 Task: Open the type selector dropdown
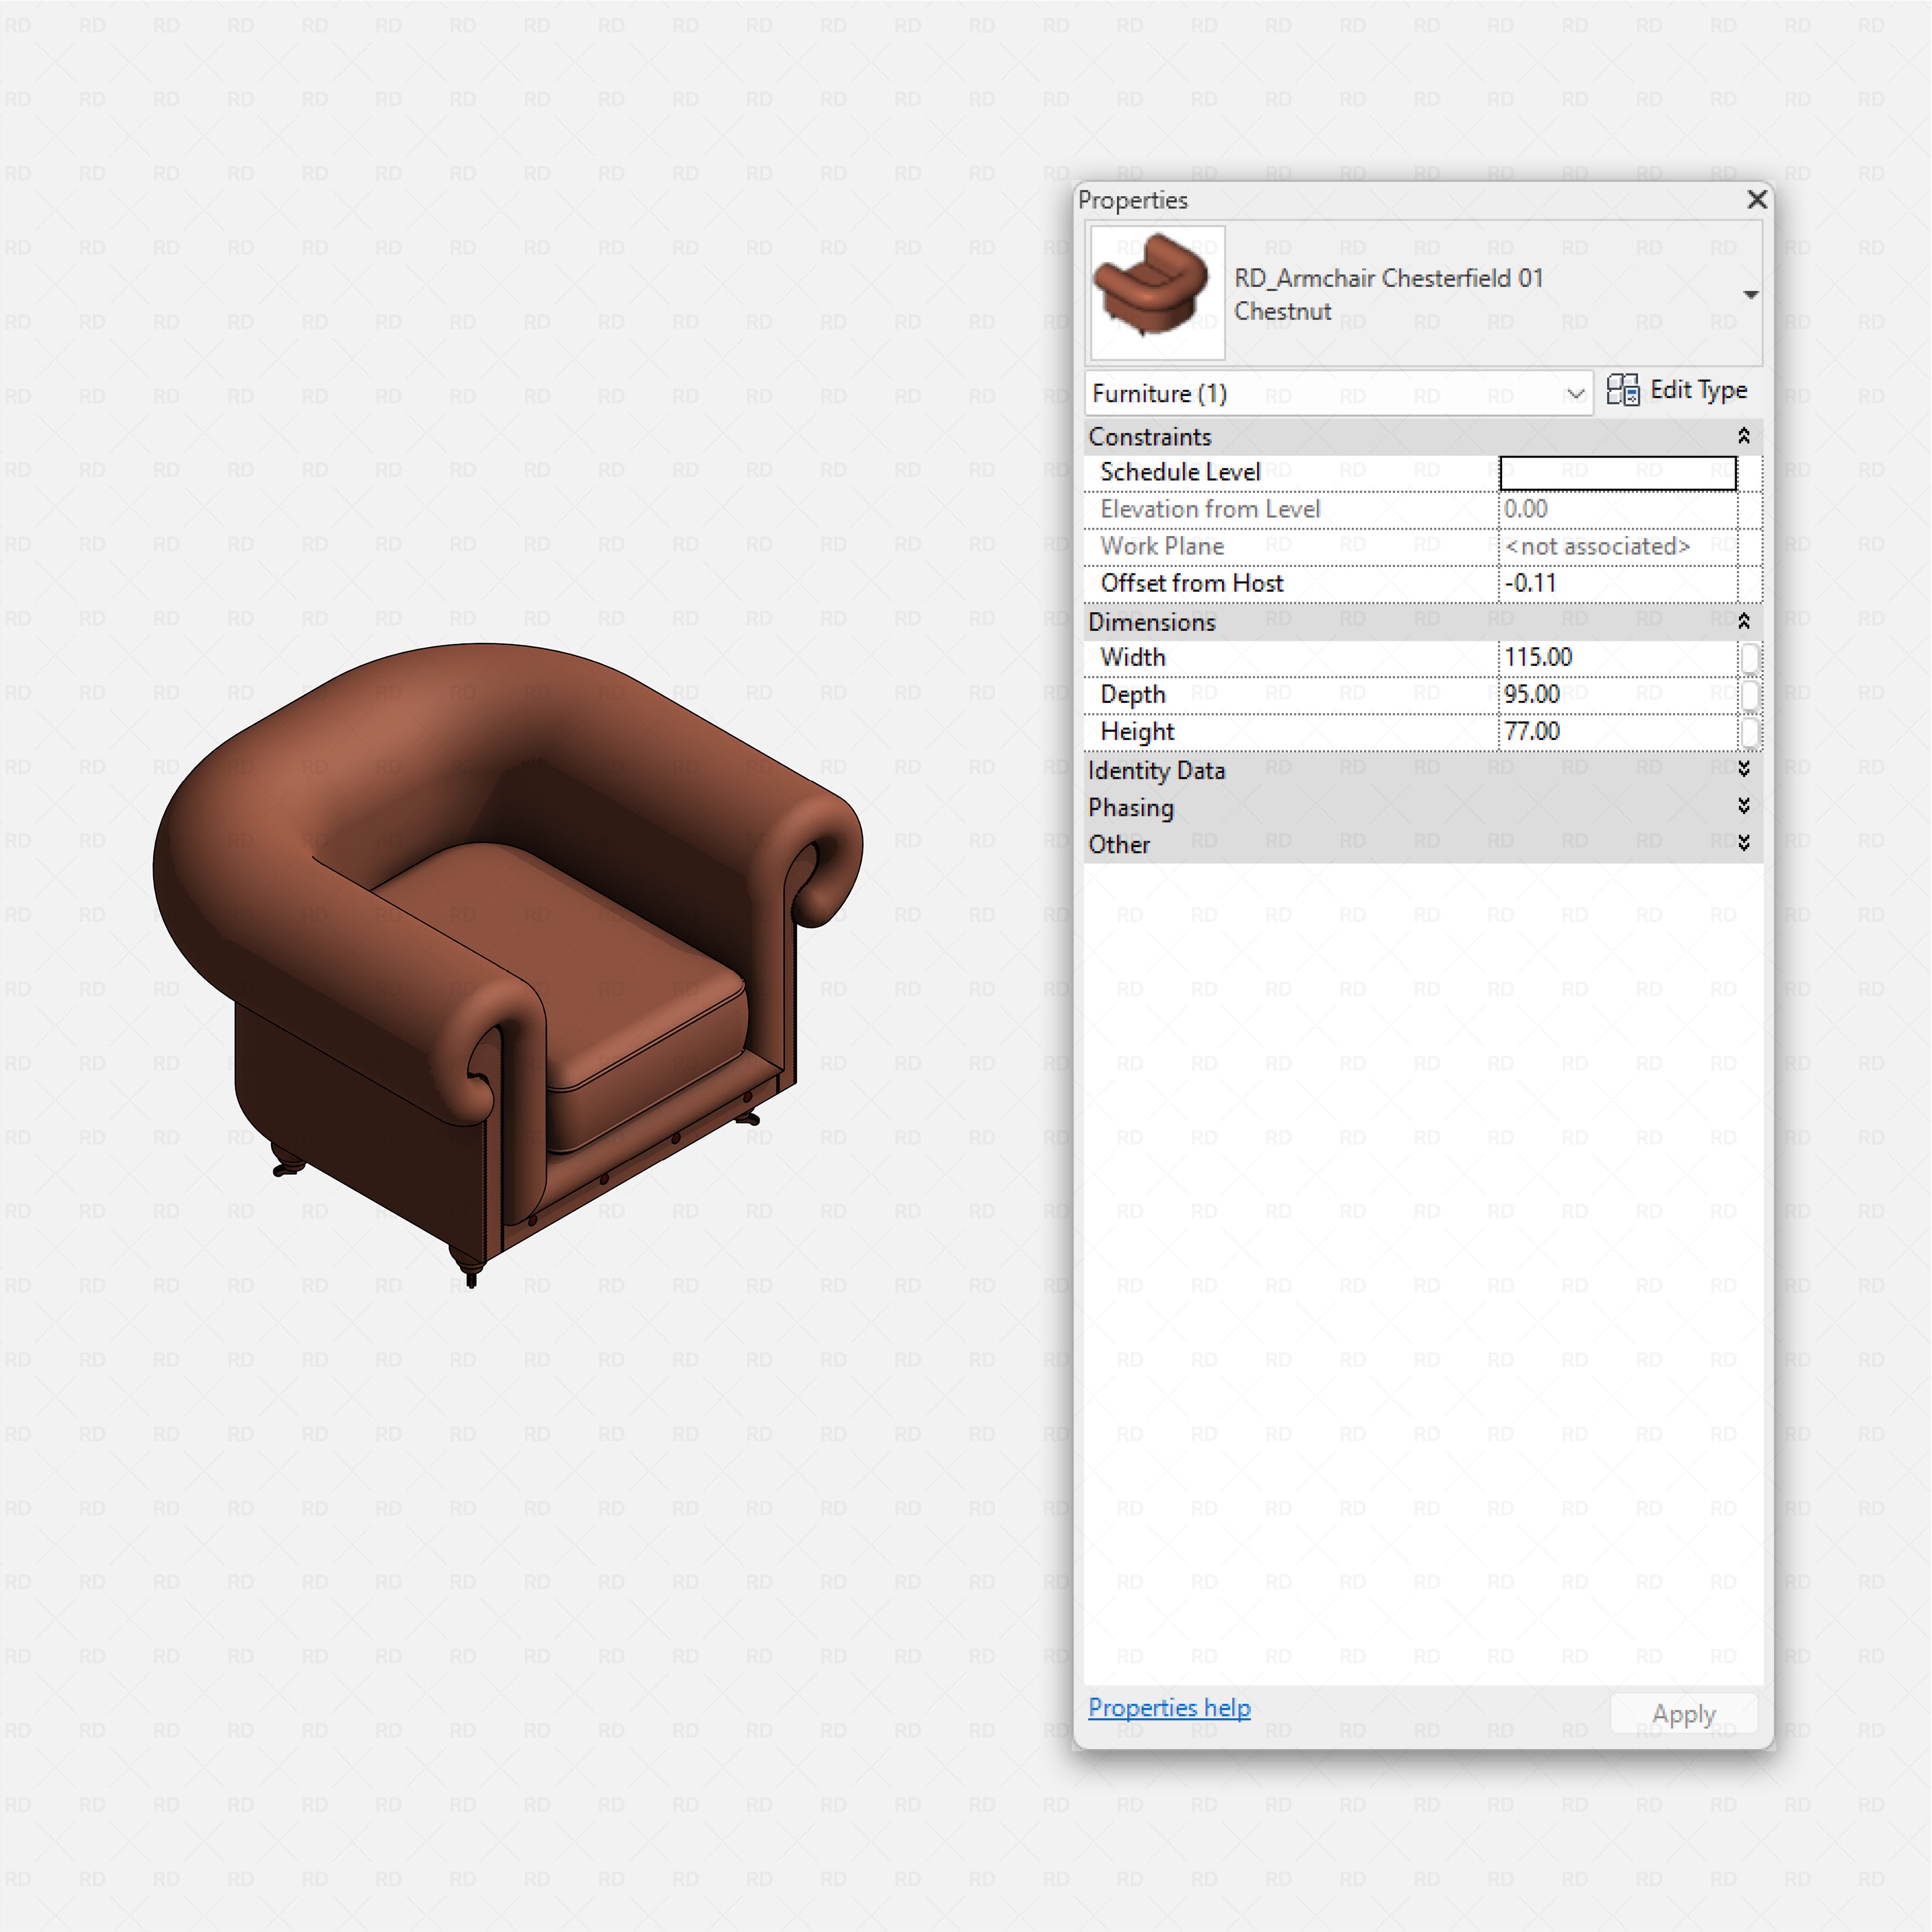point(1752,294)
